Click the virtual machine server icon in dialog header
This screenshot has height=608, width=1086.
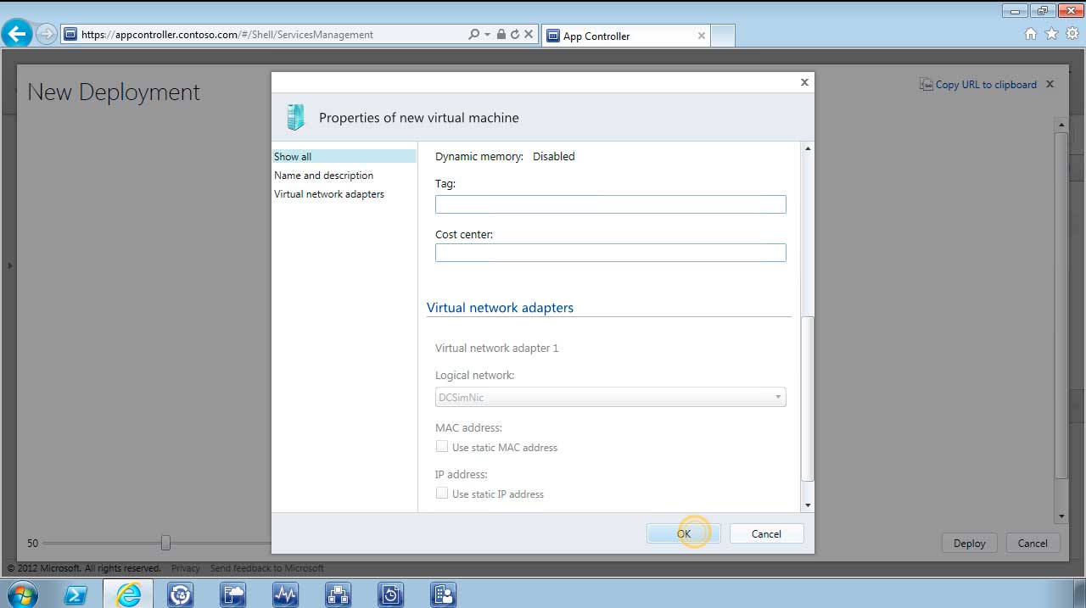[295, 117]
